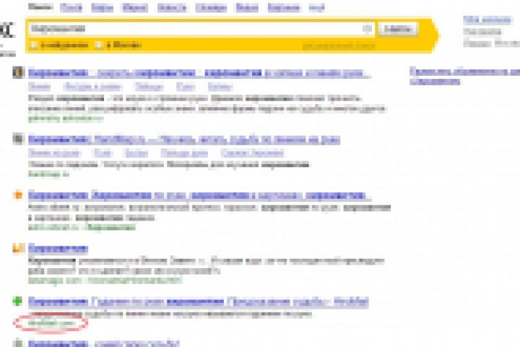The height and width of the screenshot is (347, 520).
Task: Open the third sitelink under the second result
Action: pyautogui.click(x=136, y=153)
